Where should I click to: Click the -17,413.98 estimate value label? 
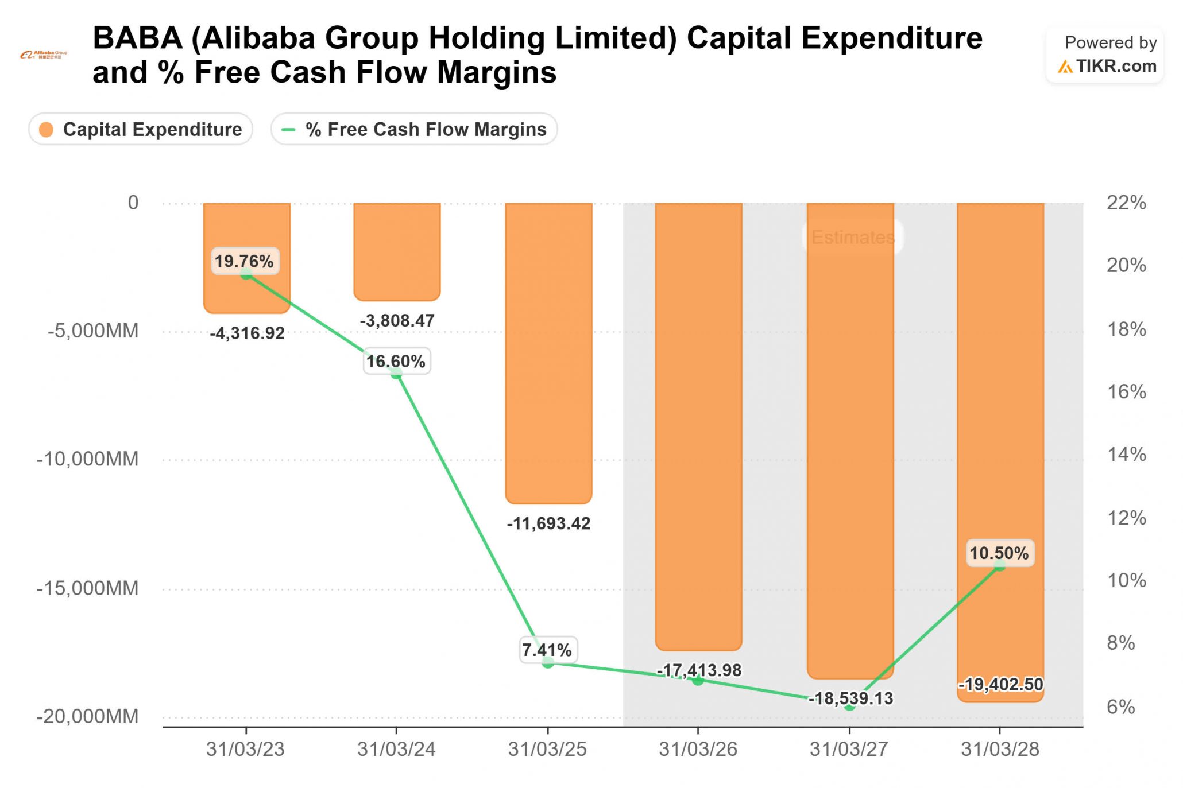pos(699,670)
